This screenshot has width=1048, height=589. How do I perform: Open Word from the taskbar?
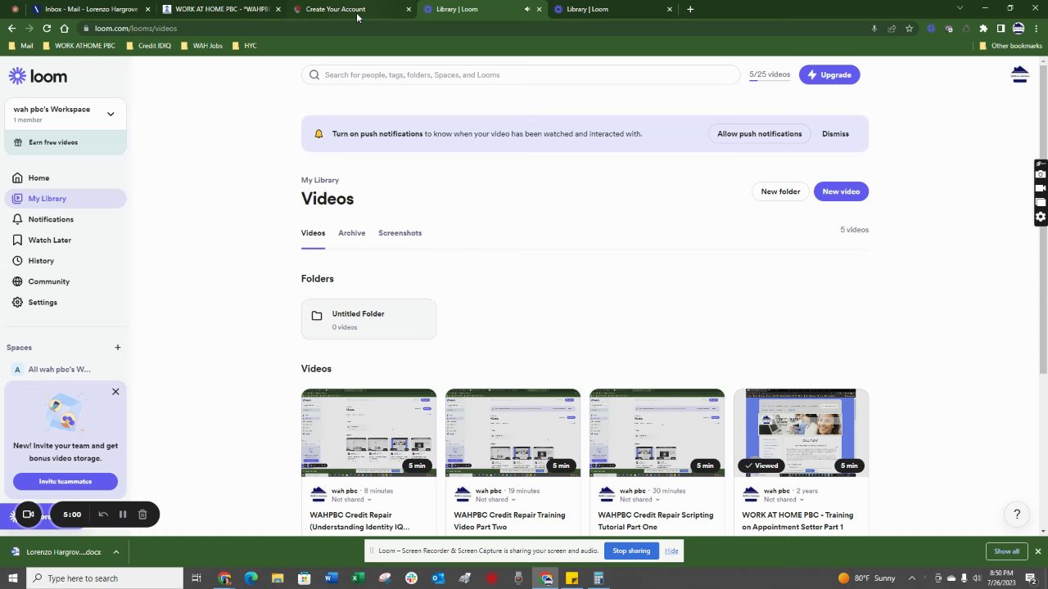point(331,578)
